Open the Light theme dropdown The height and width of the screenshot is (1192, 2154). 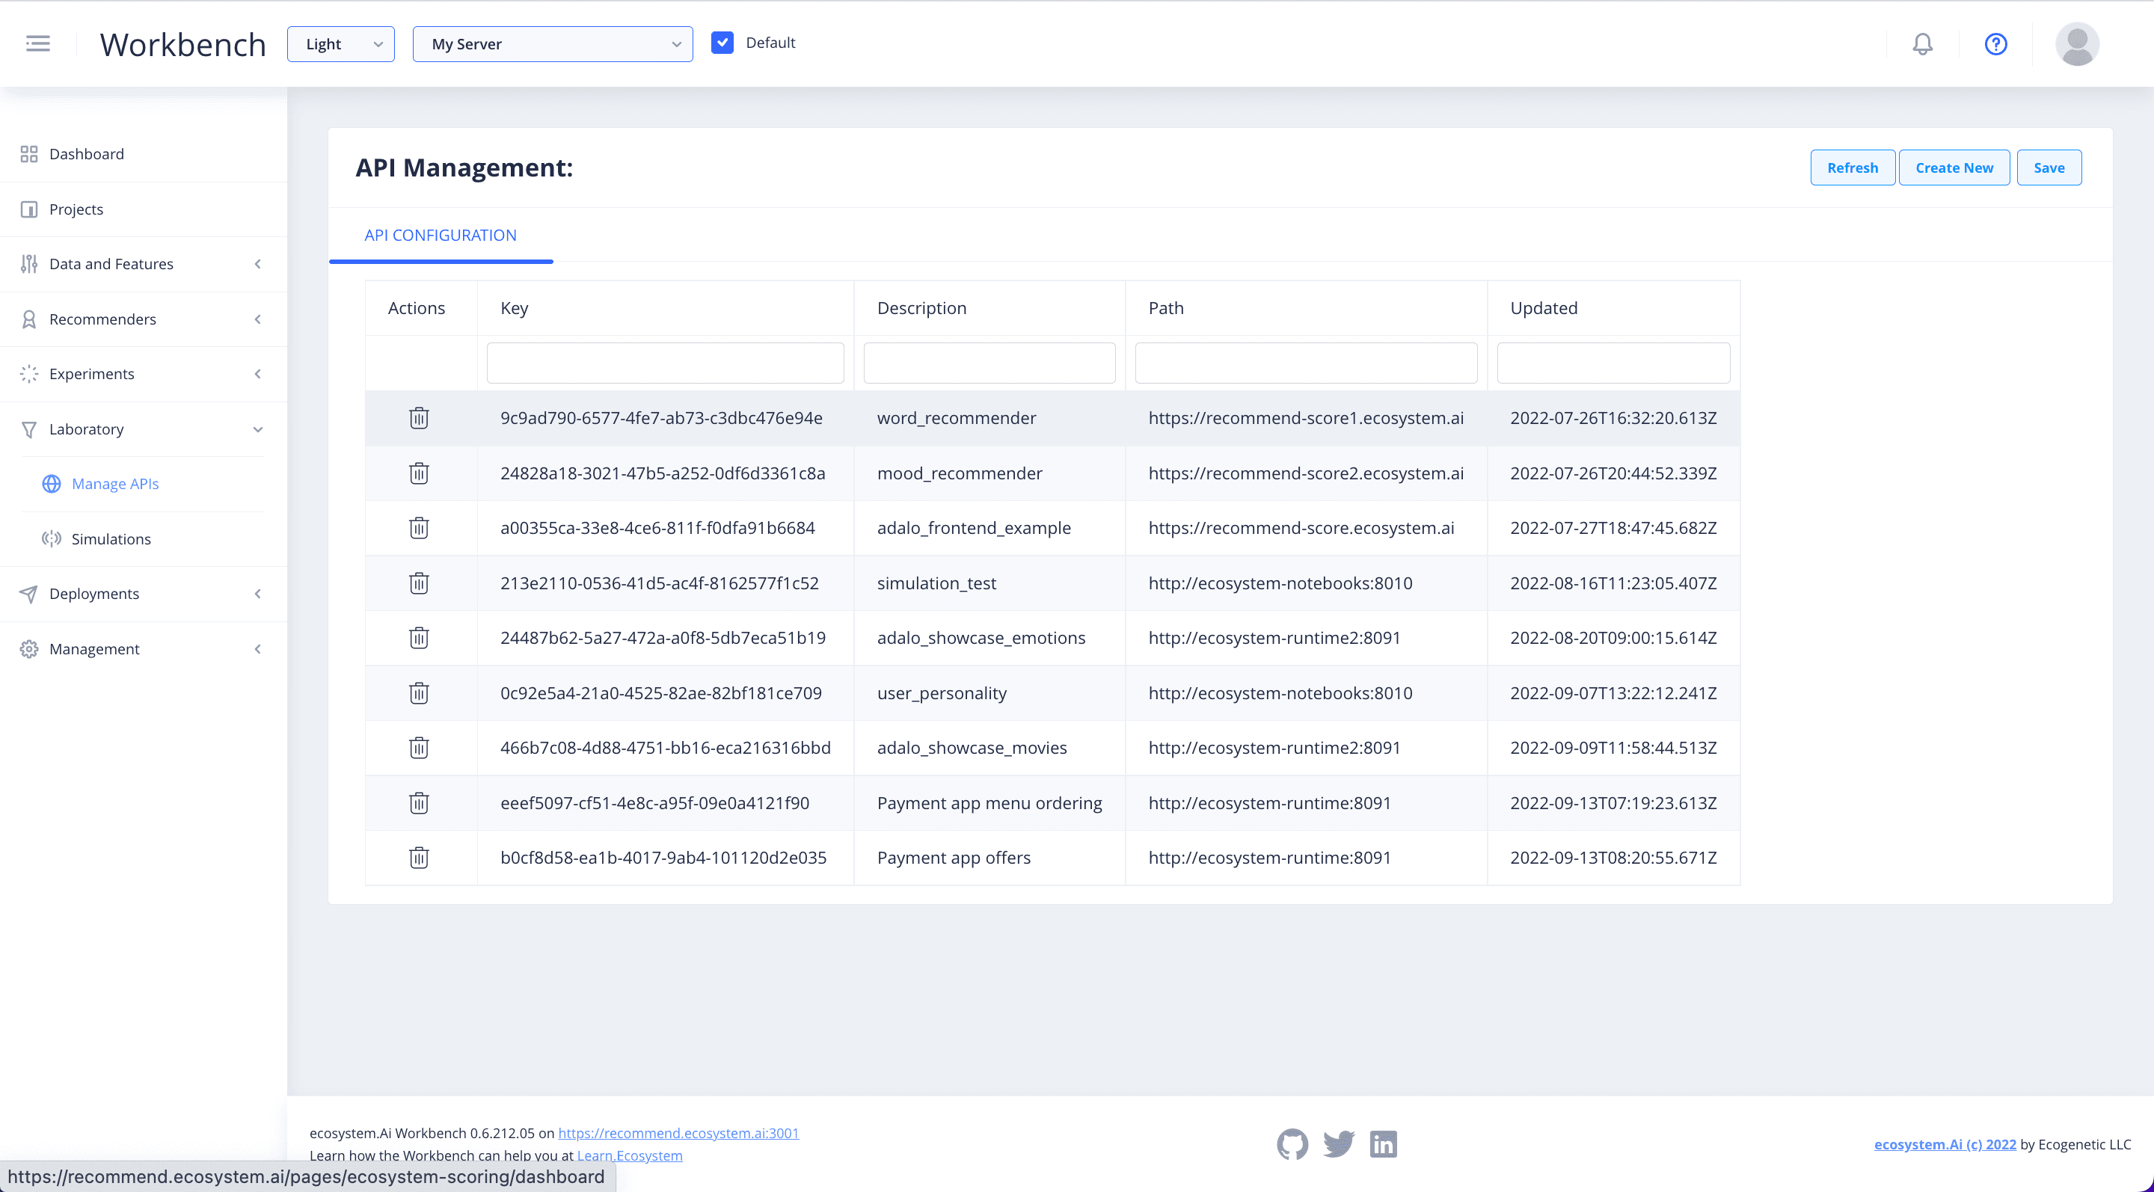click(x=340, y=43)
